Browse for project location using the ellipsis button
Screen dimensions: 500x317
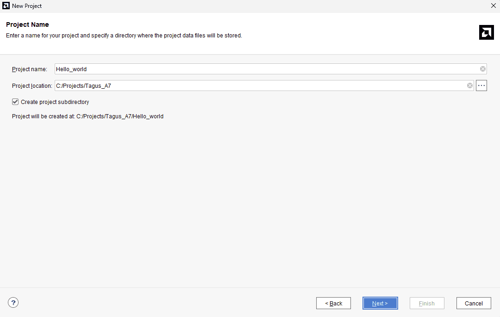click(481, 85)
